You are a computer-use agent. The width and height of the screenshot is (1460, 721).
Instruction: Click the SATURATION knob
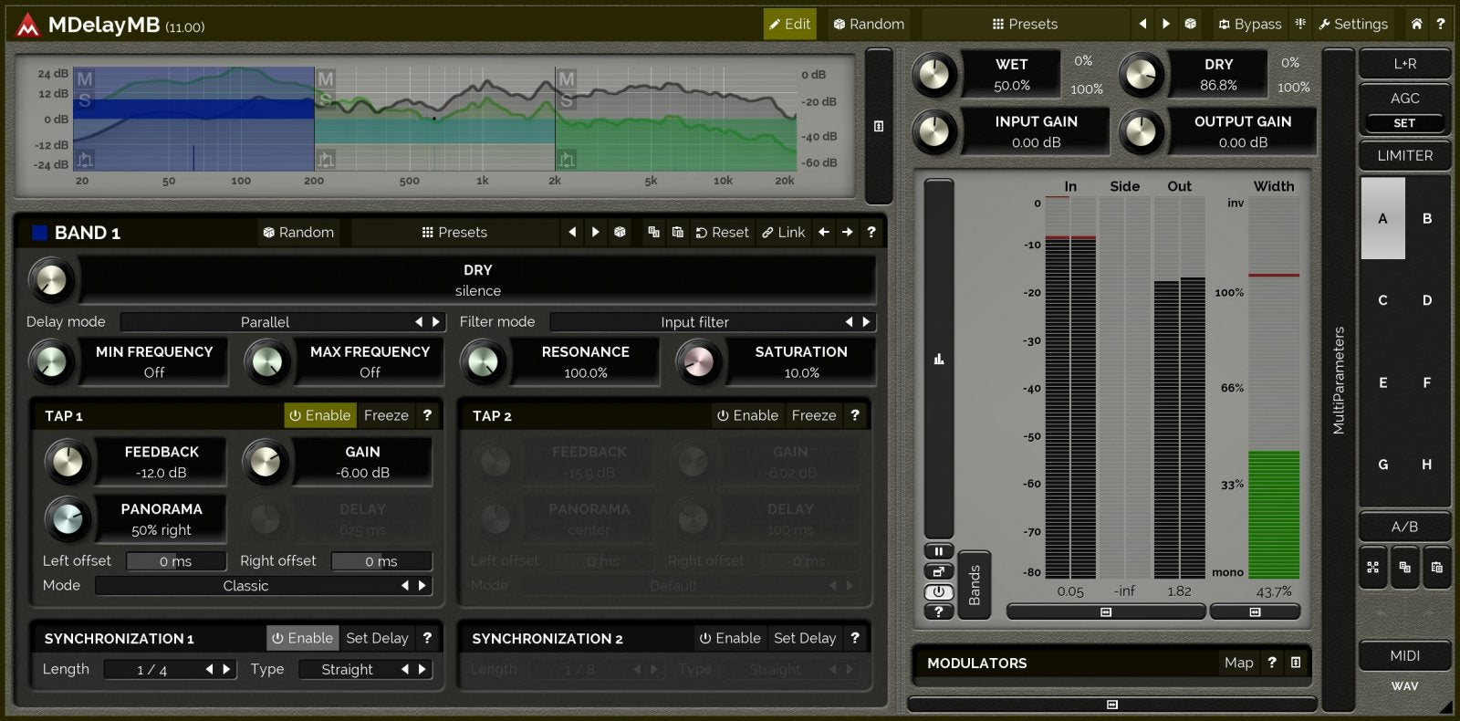tap(698, 362)
